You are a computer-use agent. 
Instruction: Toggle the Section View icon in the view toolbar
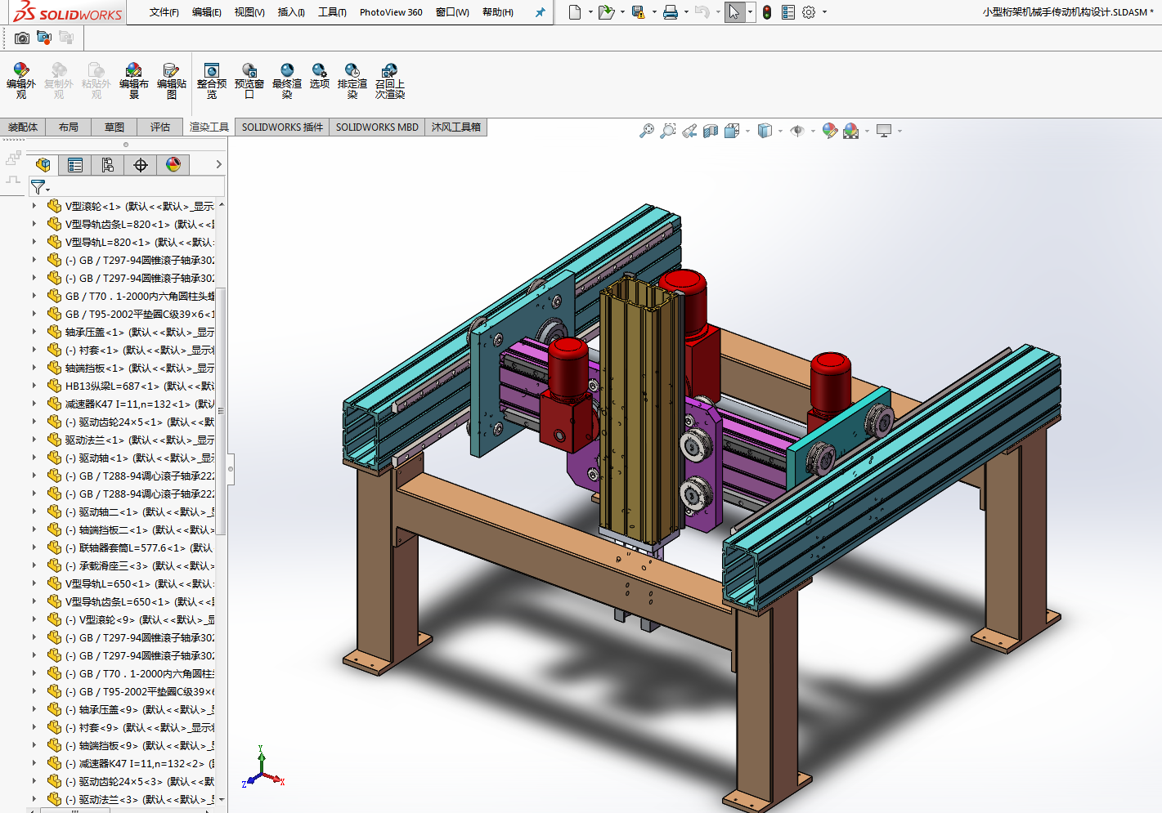click(711, 131)
